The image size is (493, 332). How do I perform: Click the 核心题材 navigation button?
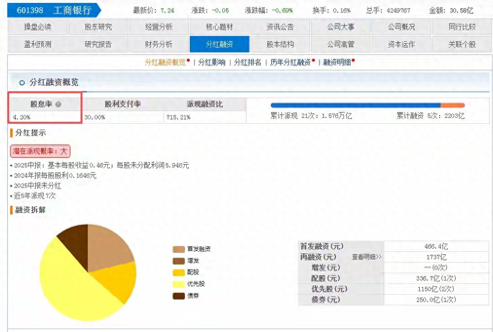[219, 27]
